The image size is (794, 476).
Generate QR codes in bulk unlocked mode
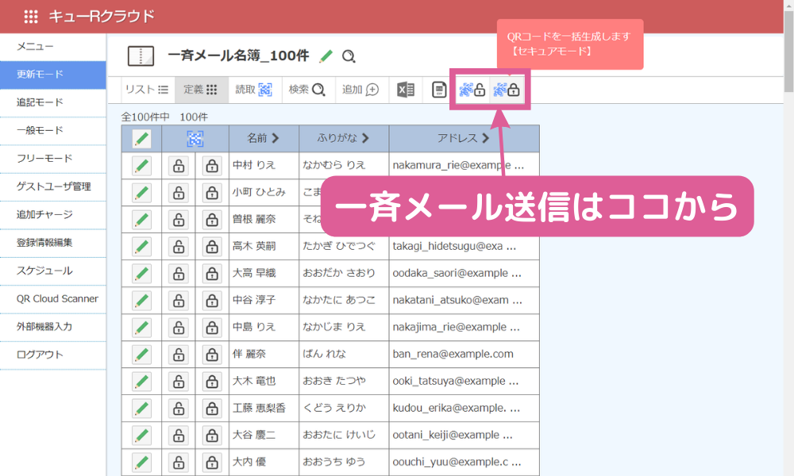coord(472,90)
